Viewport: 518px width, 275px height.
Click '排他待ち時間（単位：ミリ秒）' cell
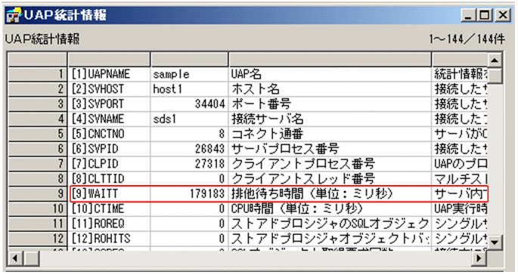[x=330, y=193]
